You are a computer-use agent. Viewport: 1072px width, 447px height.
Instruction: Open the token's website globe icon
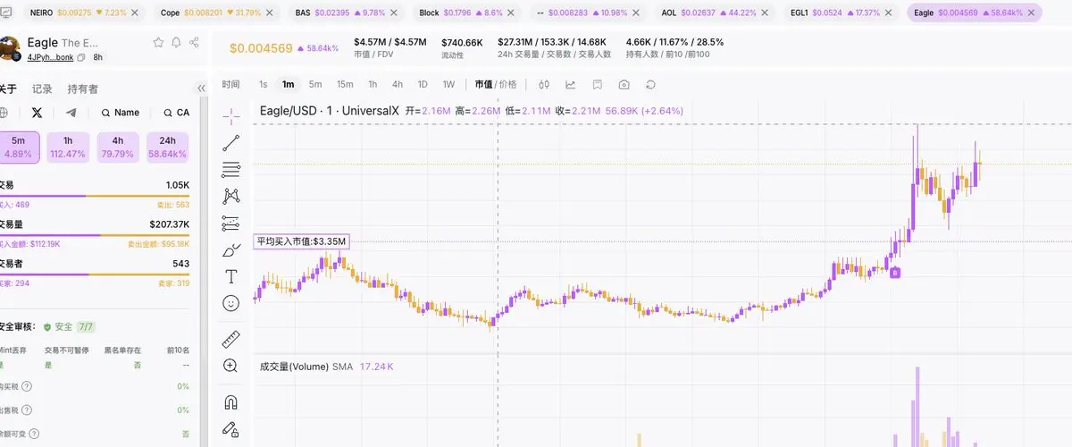point(4,113)
